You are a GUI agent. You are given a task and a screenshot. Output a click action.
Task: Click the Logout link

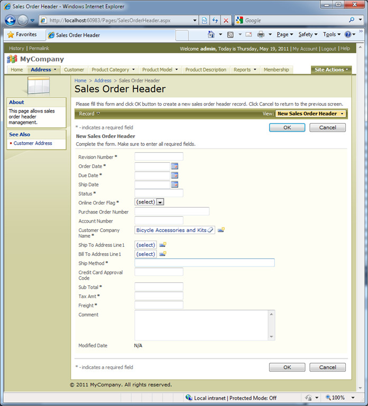tap(328, 49)
